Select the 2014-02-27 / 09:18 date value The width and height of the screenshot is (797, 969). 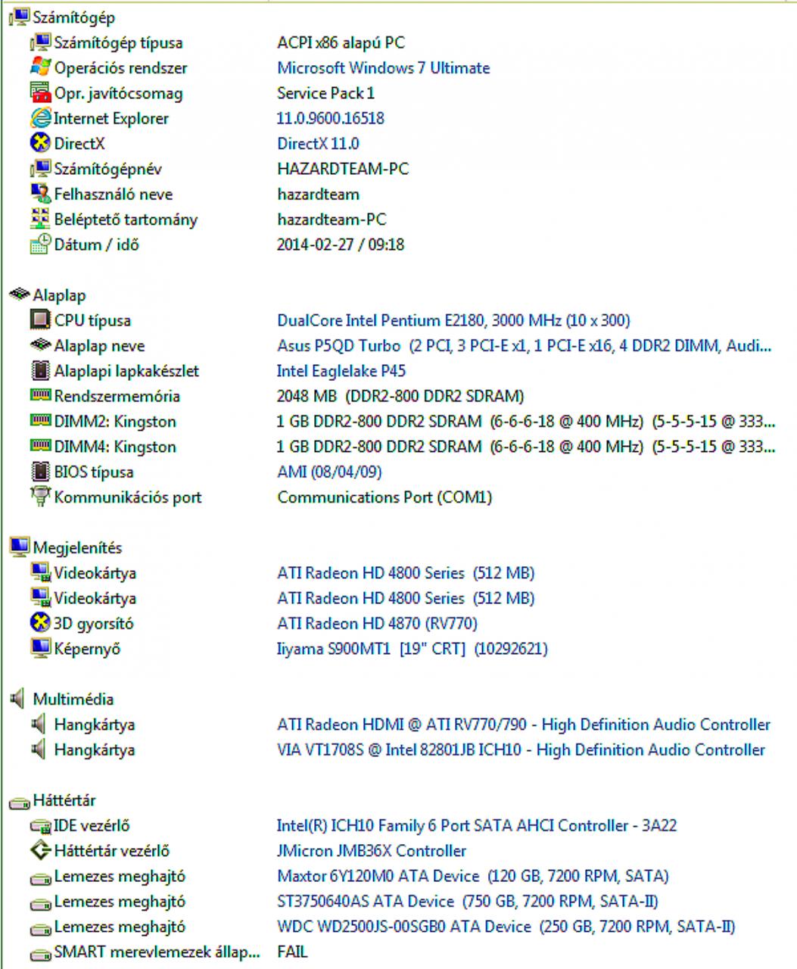click(x=341, y=245)
